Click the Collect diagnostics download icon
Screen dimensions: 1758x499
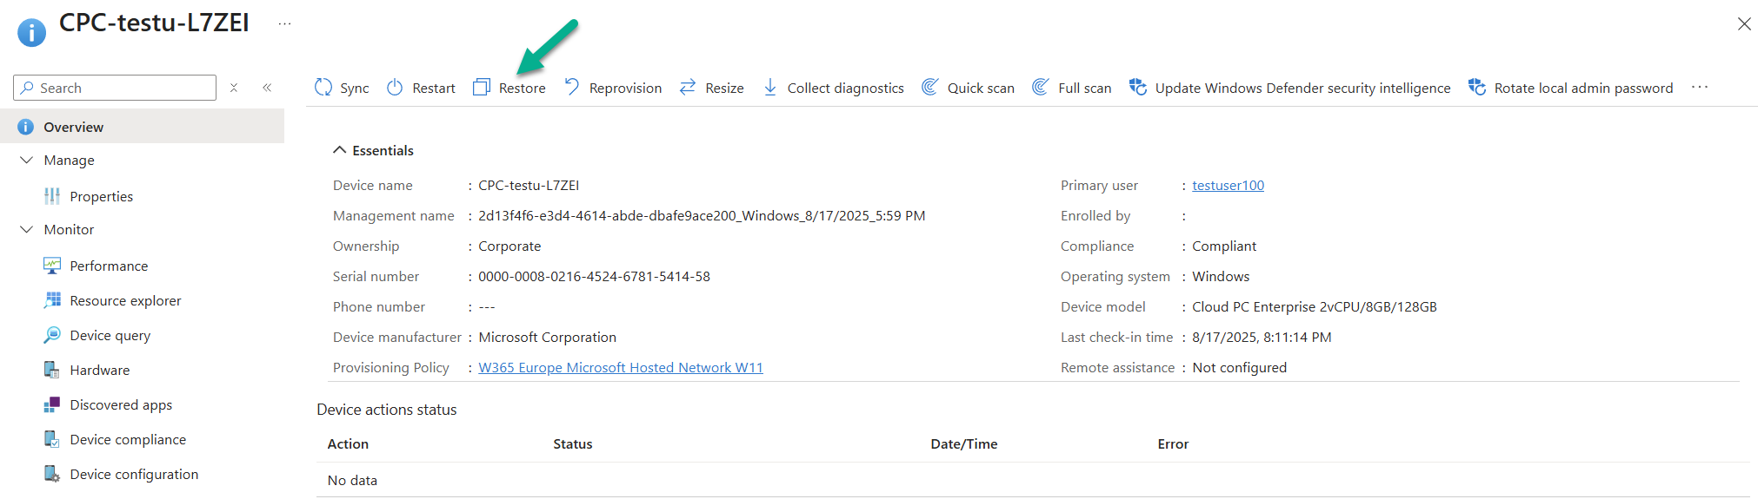(x=770, y=88)
